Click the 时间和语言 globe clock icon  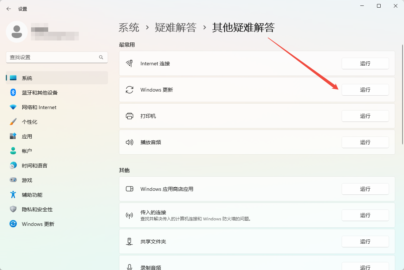(x=13, y=165)
